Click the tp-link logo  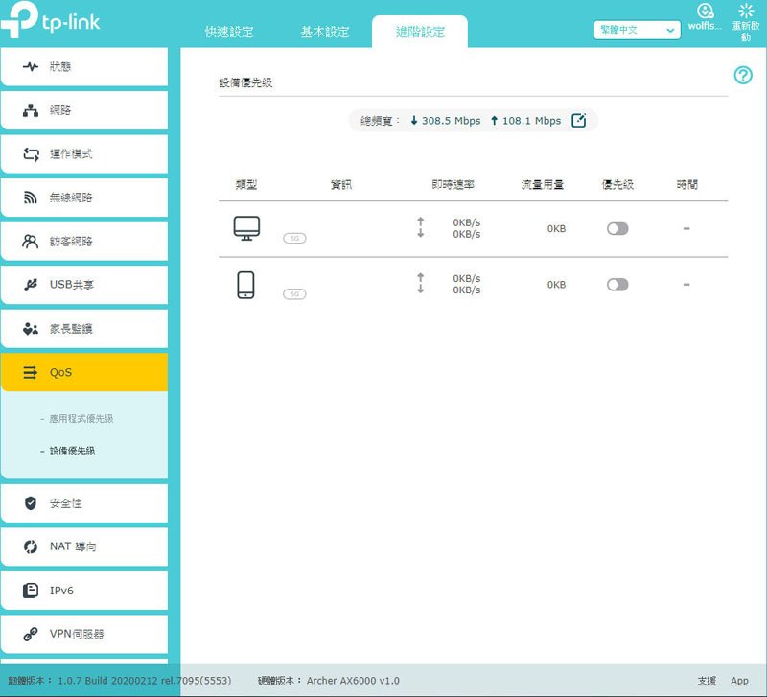click(51, 19)
